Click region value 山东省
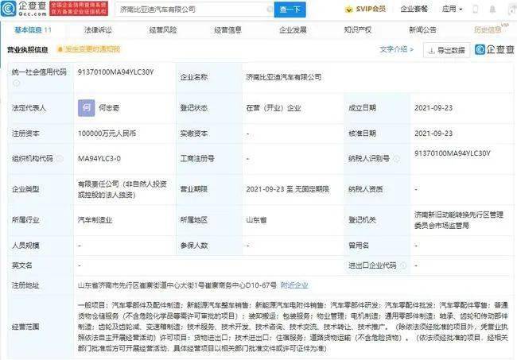The image size is (517, 360). (256, 220)
